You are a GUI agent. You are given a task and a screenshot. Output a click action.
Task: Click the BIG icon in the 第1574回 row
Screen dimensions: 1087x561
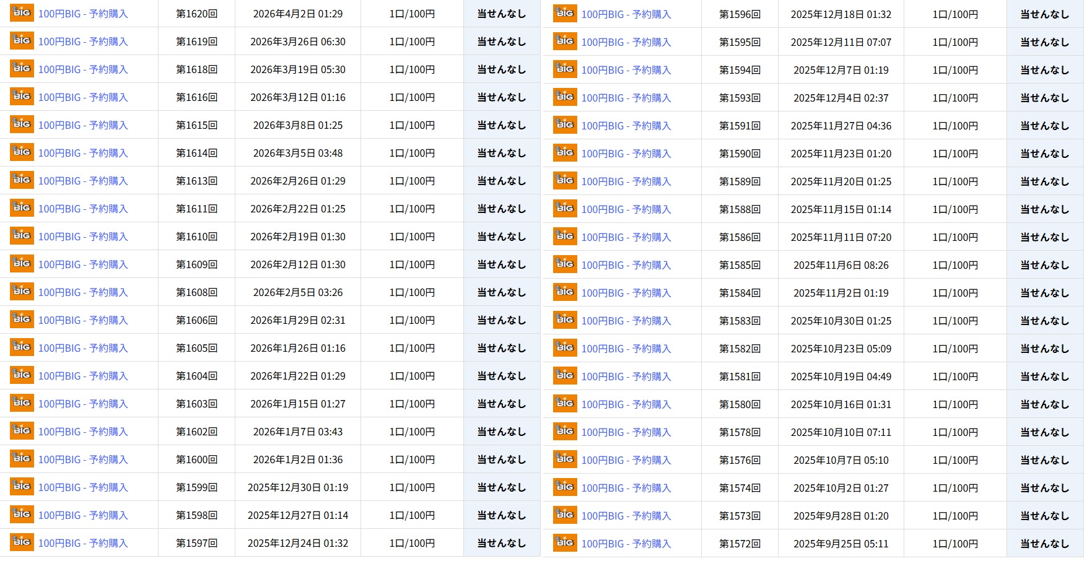(x=565, y=487)
